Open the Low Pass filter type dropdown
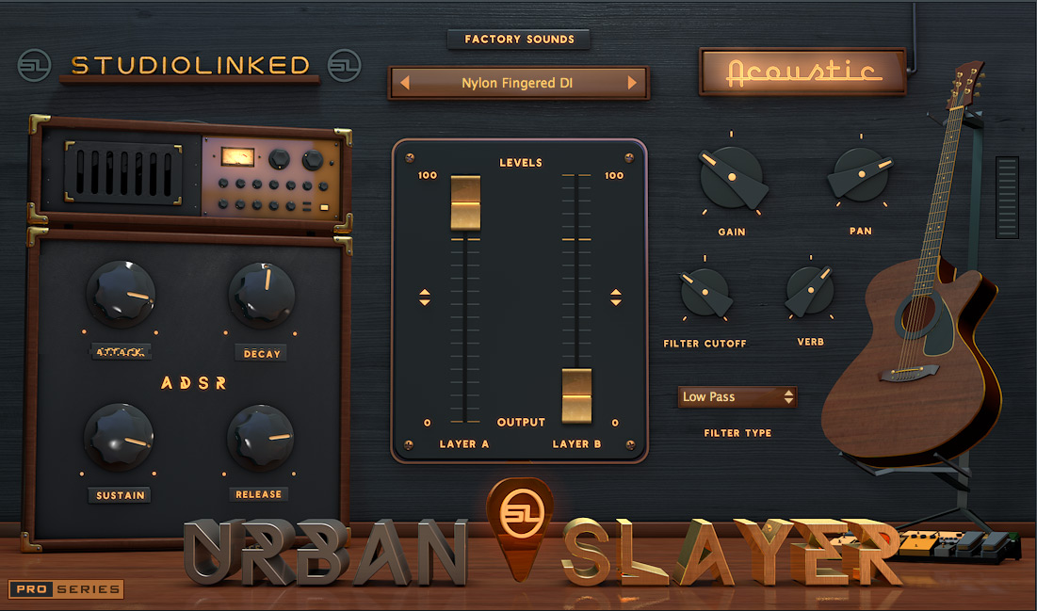This screenshot has height=611, width=1037. [x=737, y=397]
